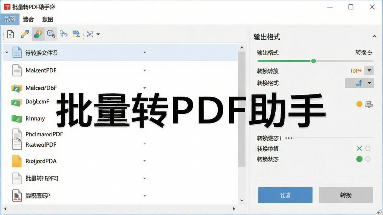The image size is (383, 215).
Task: Select the RtoijocdPDA file row
Action: pyautogui.click(x=120, y=161)
